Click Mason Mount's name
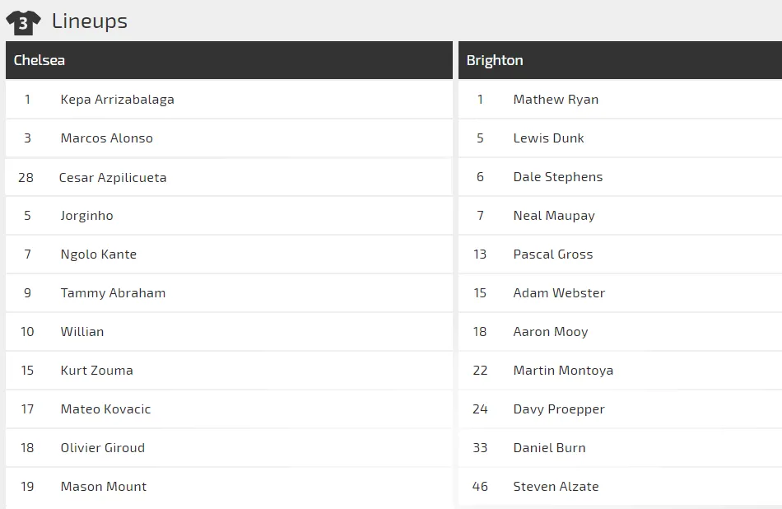The height and width of the screenshot is (509, 782). [103, 487]
